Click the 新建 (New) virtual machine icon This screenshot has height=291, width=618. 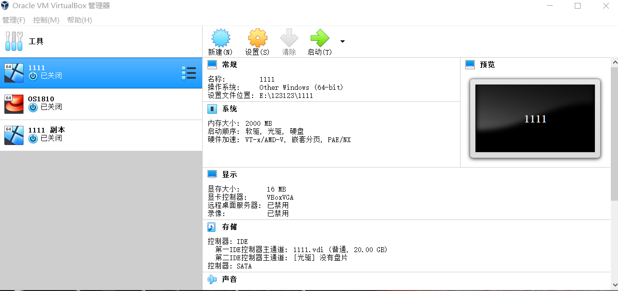point(220,37)
